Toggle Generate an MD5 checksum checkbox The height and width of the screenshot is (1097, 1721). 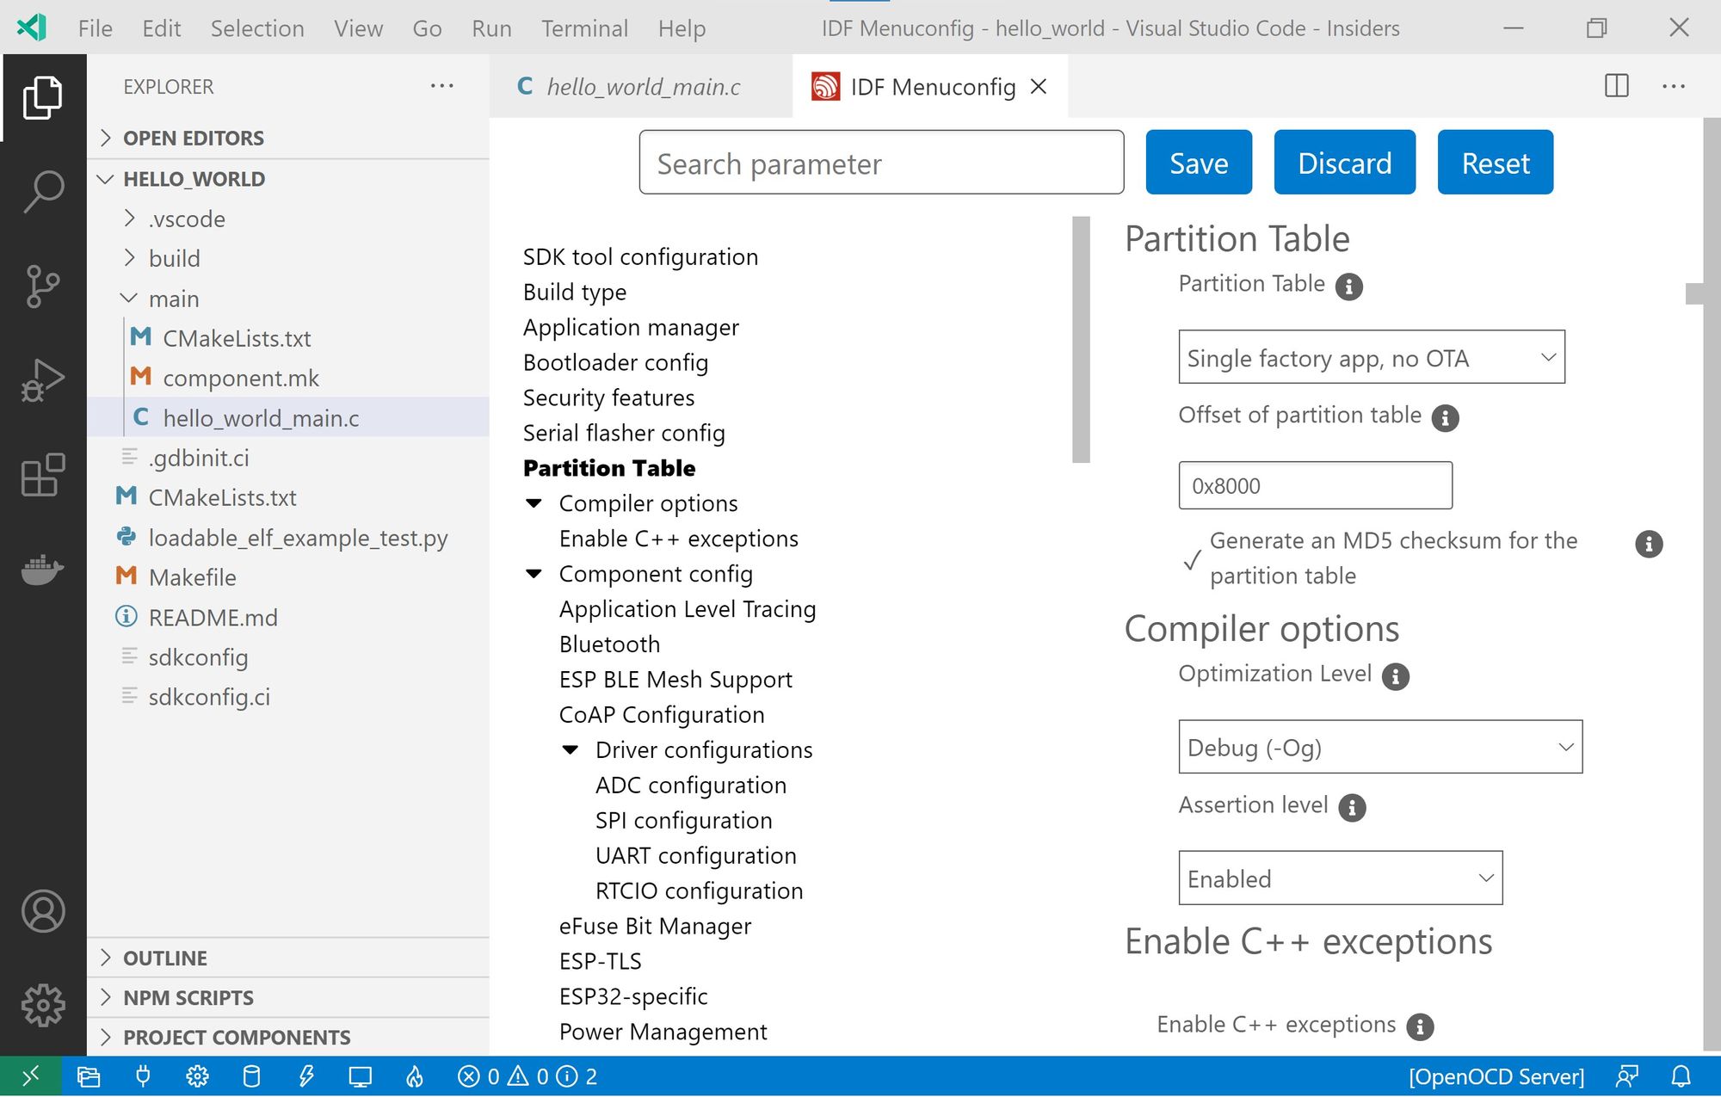click(x=1192, y=560)
